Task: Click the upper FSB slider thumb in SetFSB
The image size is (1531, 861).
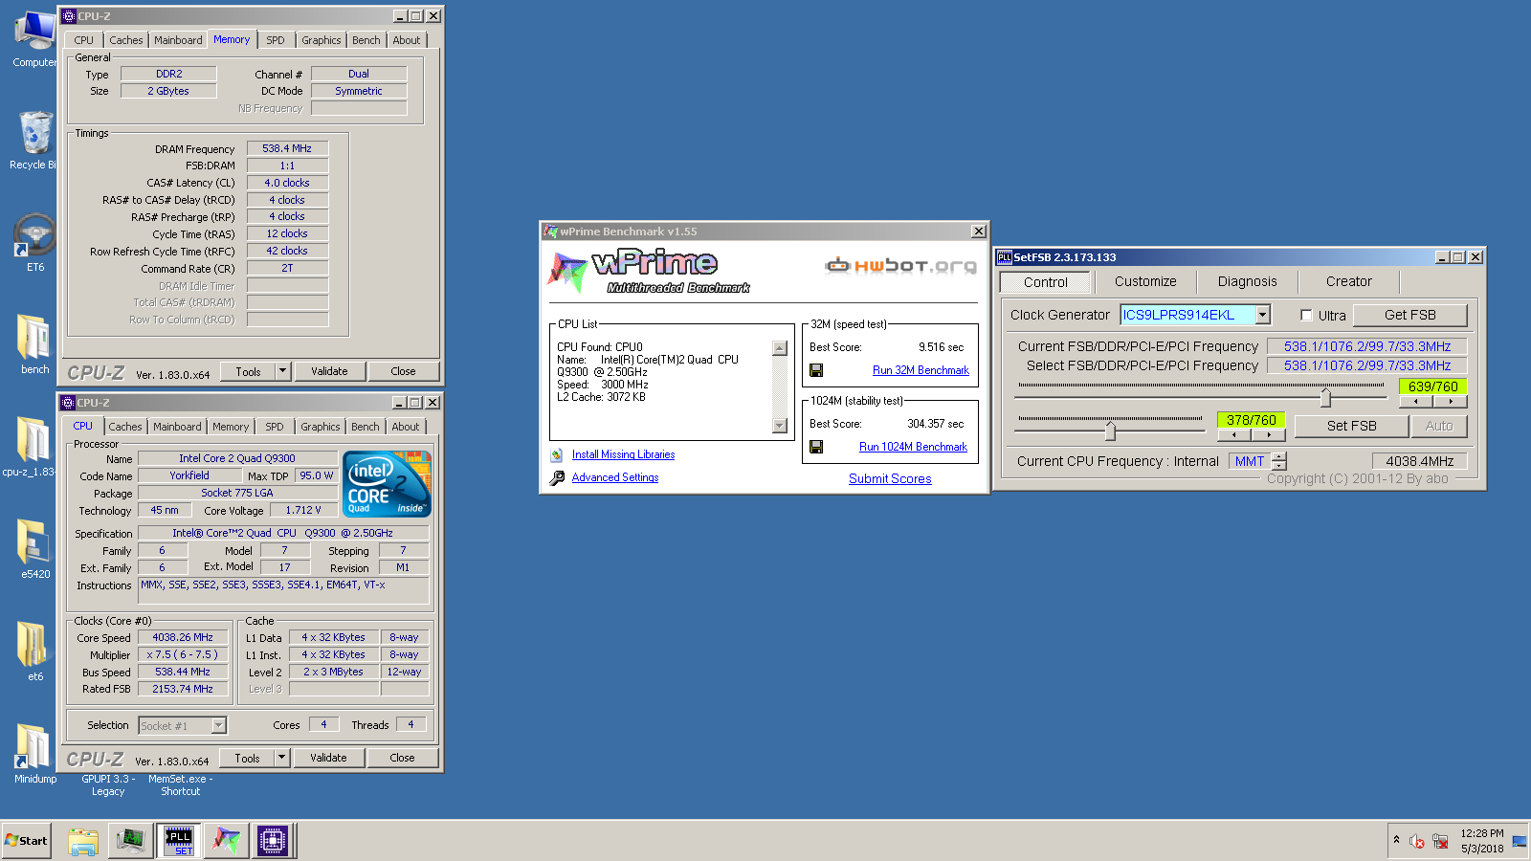Action: click(x=1325, y=397)
